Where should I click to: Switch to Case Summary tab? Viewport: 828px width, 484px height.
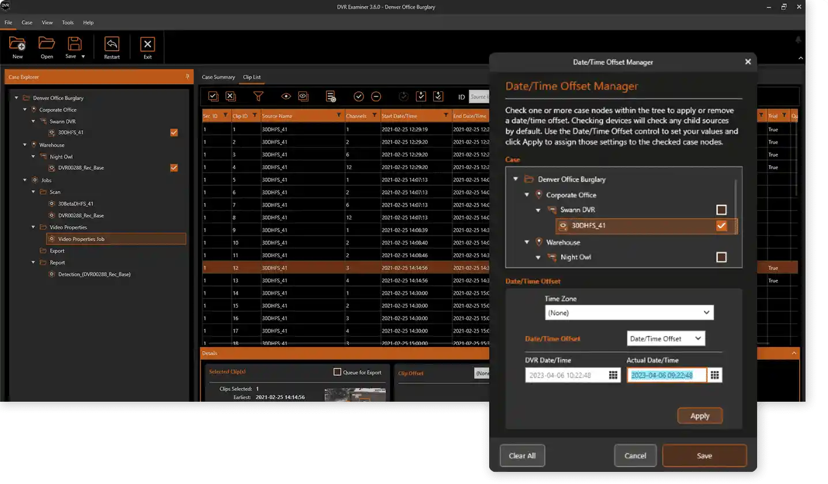coord(218,77)
